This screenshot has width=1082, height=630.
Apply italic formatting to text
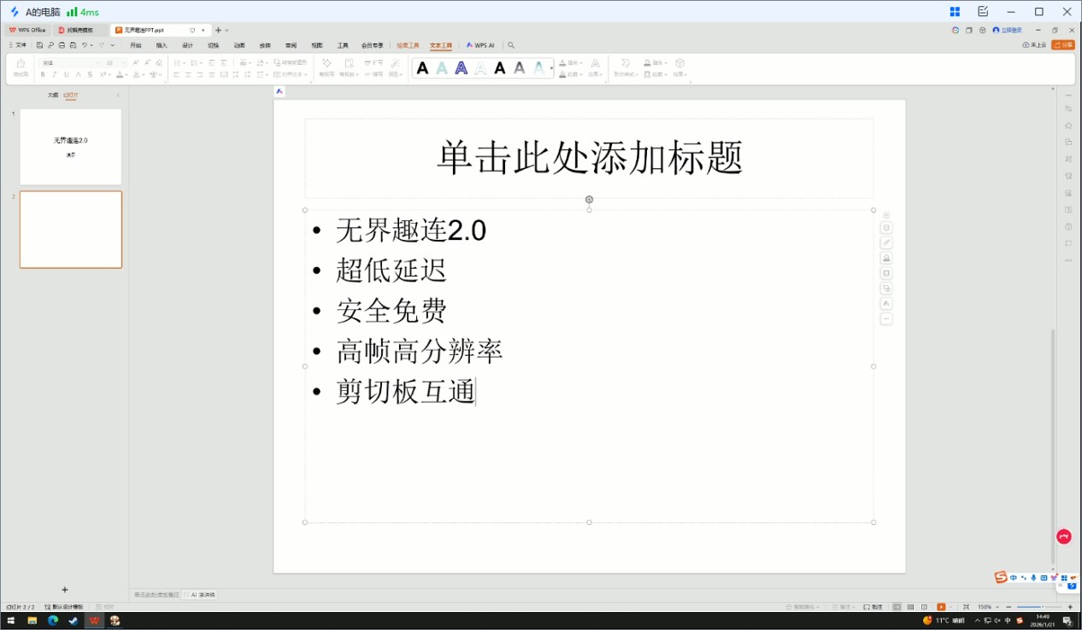click(55, 74)
